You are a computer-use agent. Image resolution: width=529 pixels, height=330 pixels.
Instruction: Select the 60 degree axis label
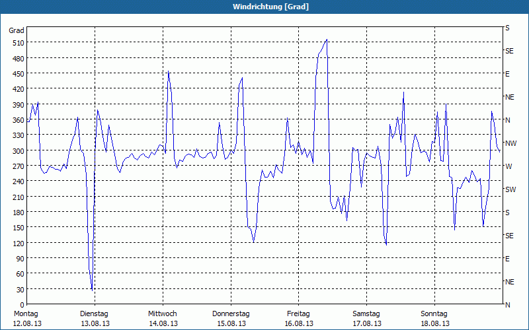coord(20,274)
